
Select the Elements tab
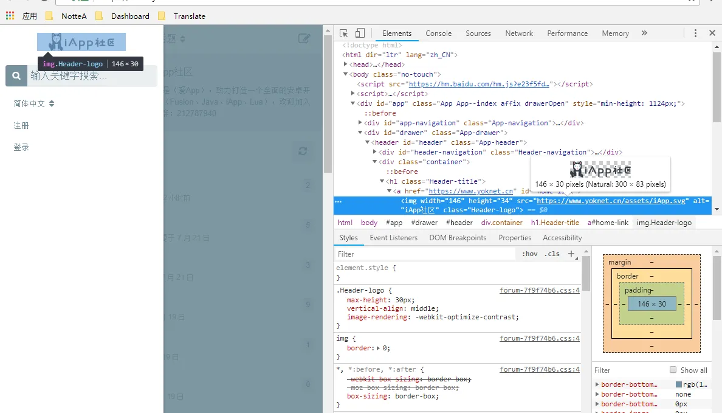click(397, 33)
